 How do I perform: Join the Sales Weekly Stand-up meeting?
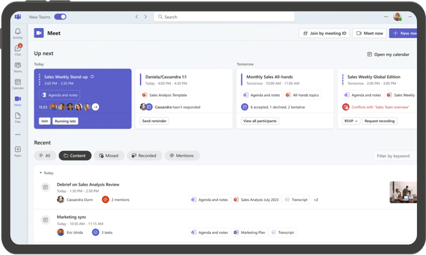[x=44, y=121]
